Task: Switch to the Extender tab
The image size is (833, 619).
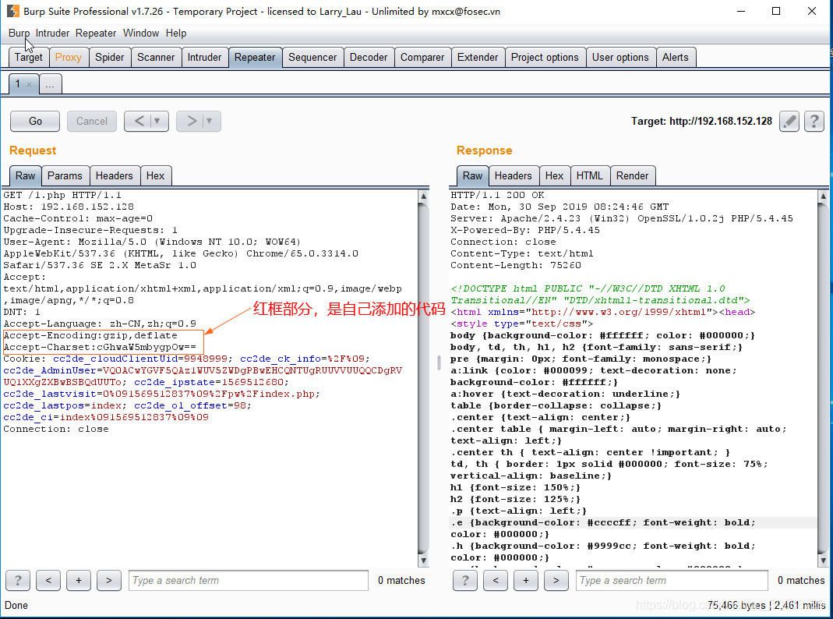Action: 478,58
